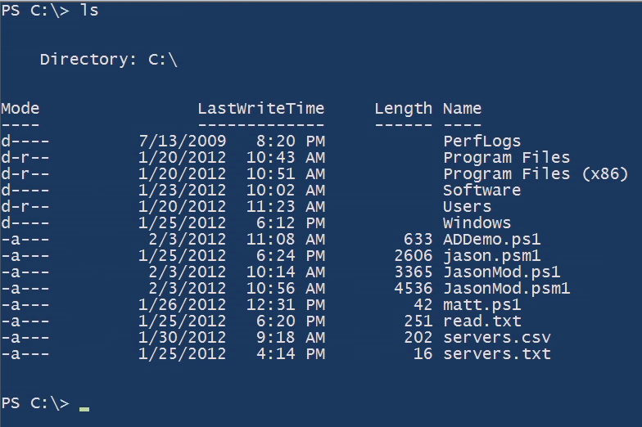Viewport: 642px width, 427px height.
Task: Select the Program Files (x86) entry
Action: (x=536, y=174)
